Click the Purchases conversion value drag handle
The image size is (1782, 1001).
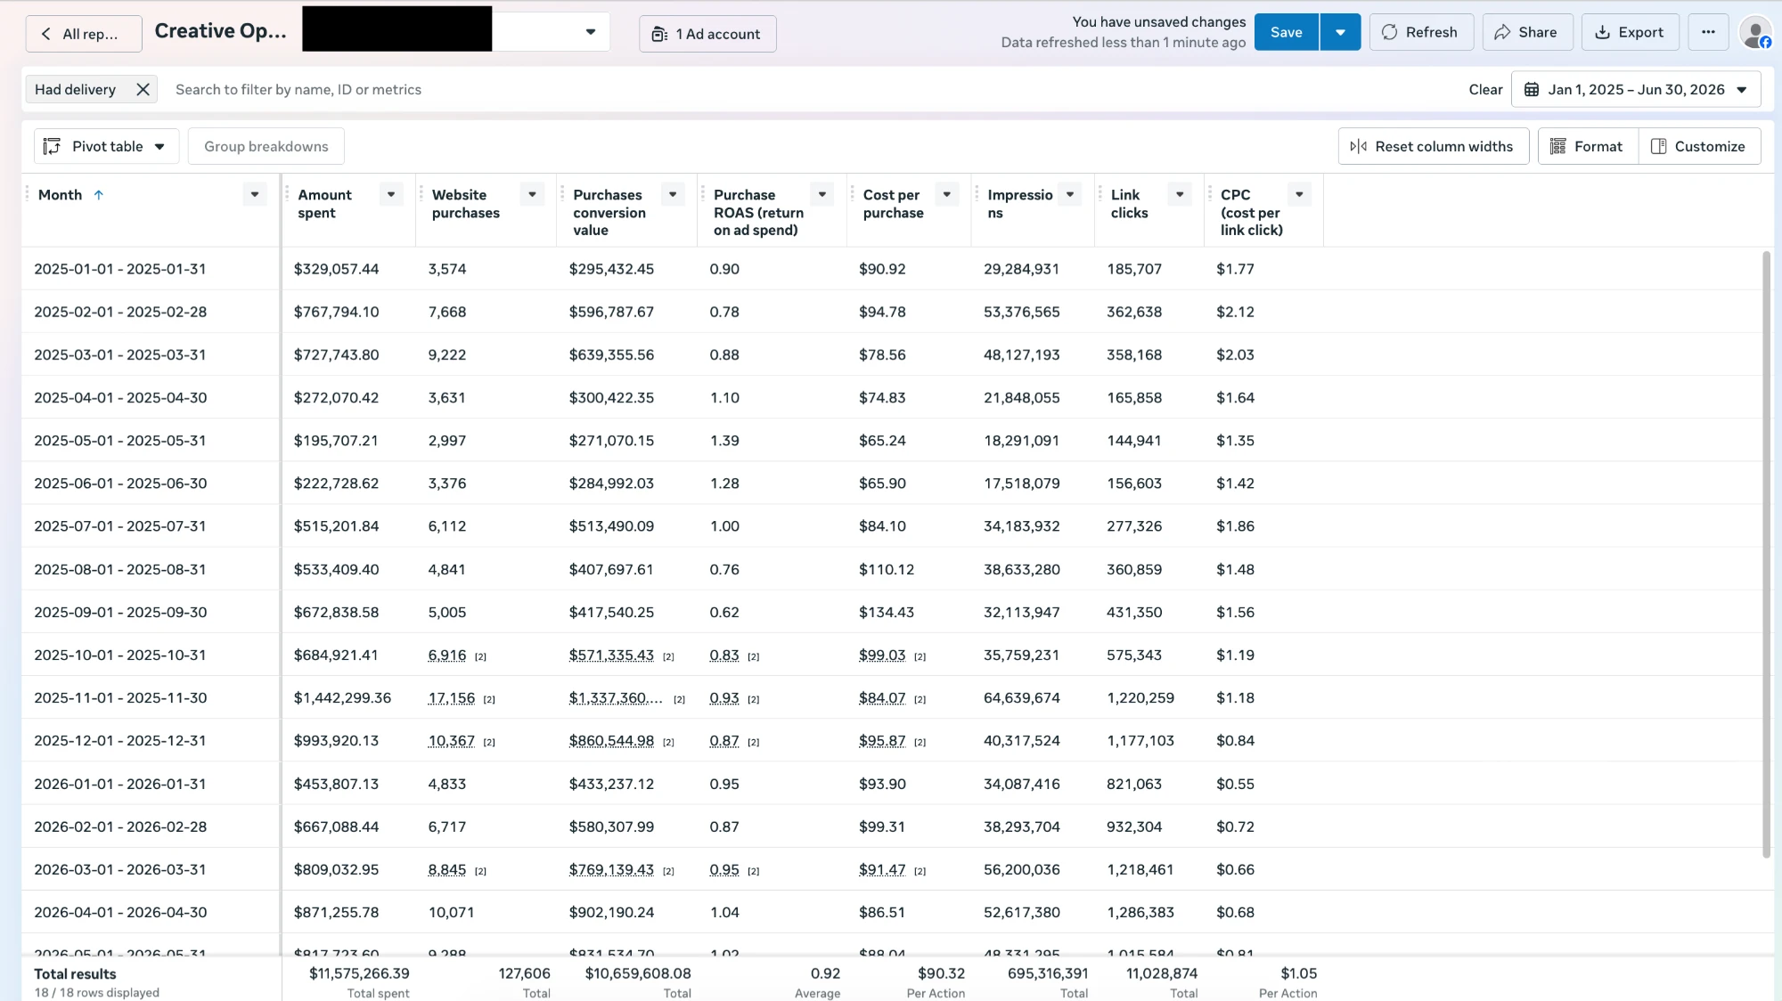tap(562, 193)
